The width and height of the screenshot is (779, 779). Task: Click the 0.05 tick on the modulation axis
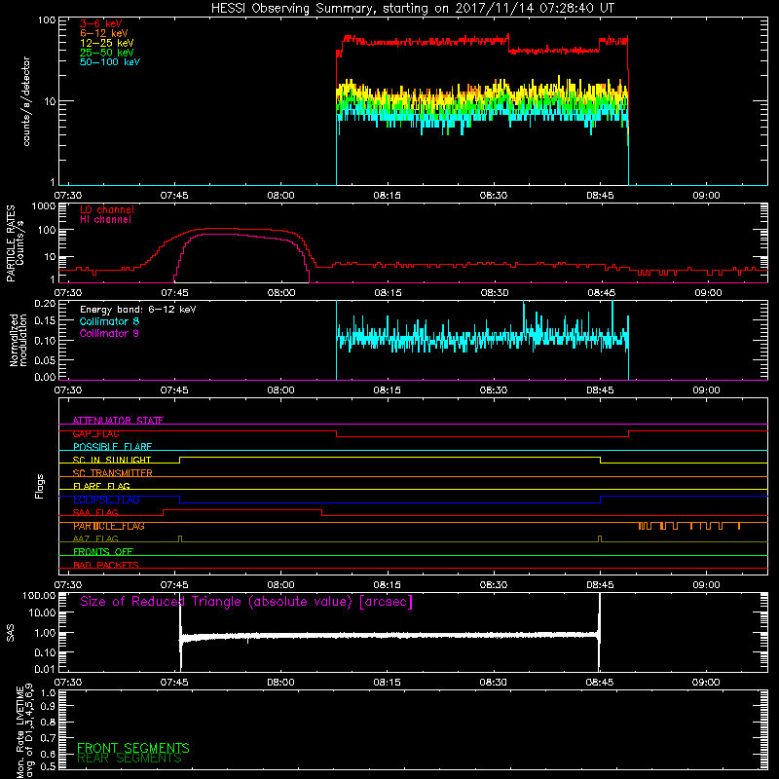(x=45, y=359)
